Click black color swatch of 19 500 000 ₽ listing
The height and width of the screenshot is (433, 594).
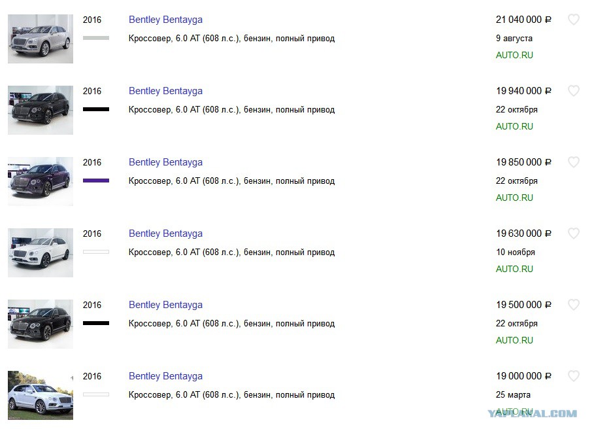click(96, 323)
